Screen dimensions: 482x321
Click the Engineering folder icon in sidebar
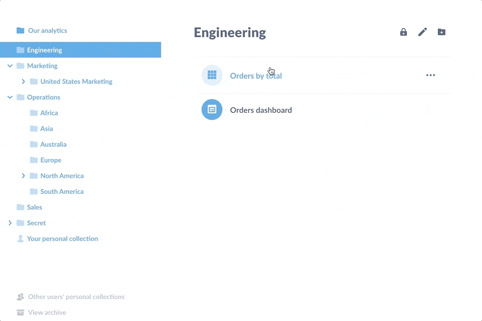click(x=20, y=50)
